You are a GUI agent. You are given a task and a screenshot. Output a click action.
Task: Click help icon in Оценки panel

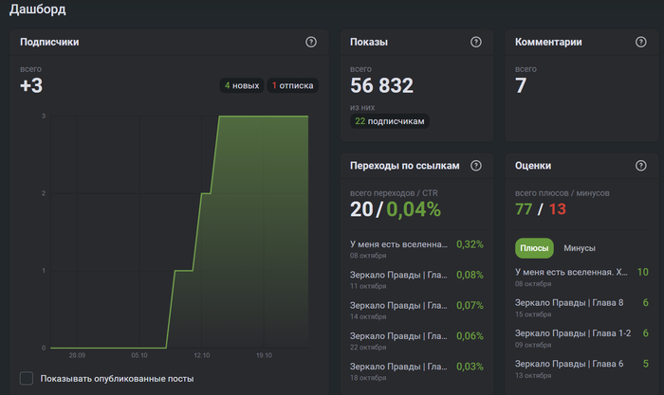click(x=641, y=166)
